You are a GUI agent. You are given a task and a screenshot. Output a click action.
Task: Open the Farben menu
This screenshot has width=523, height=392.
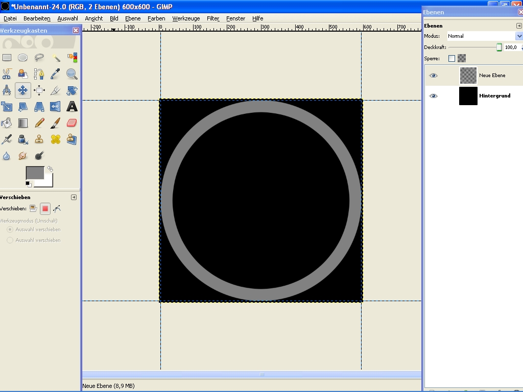click(x=156, y=18)
